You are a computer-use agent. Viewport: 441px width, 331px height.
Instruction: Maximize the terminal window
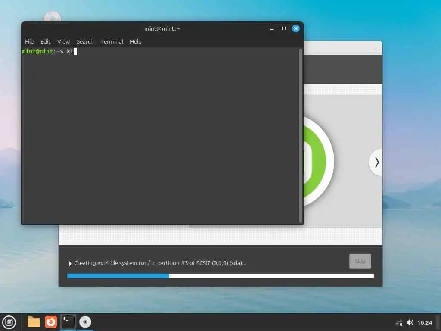click(x=284, y=28)
